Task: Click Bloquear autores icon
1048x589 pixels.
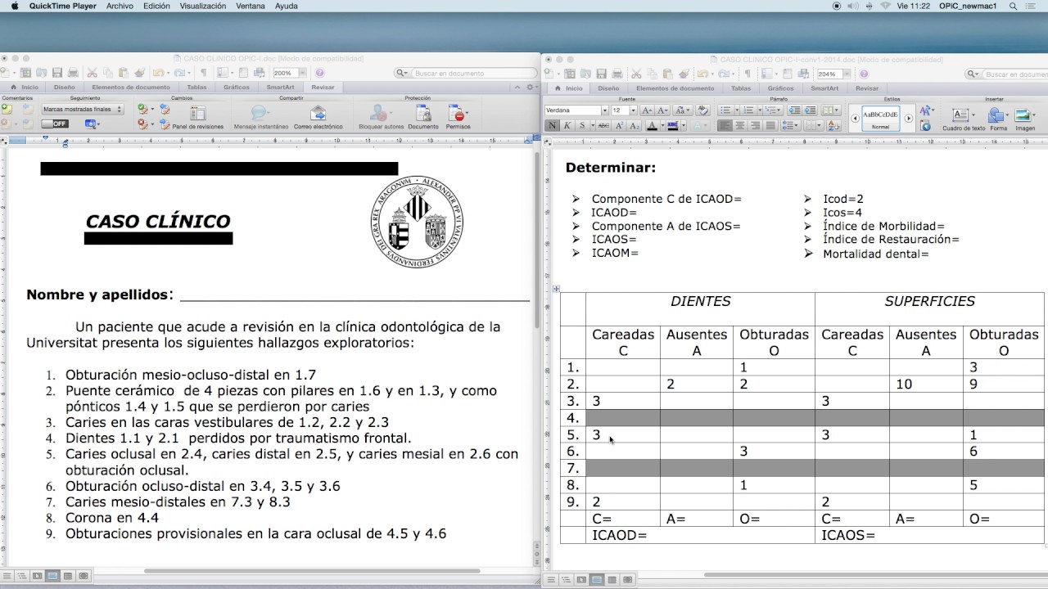Action: tap(377, 112)
